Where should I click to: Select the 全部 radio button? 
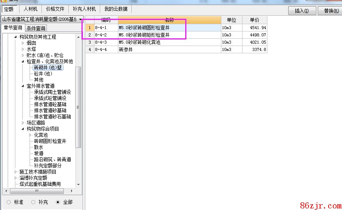pos(58,202)
